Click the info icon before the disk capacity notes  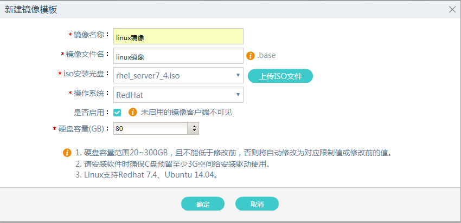(x=67, y=152)
